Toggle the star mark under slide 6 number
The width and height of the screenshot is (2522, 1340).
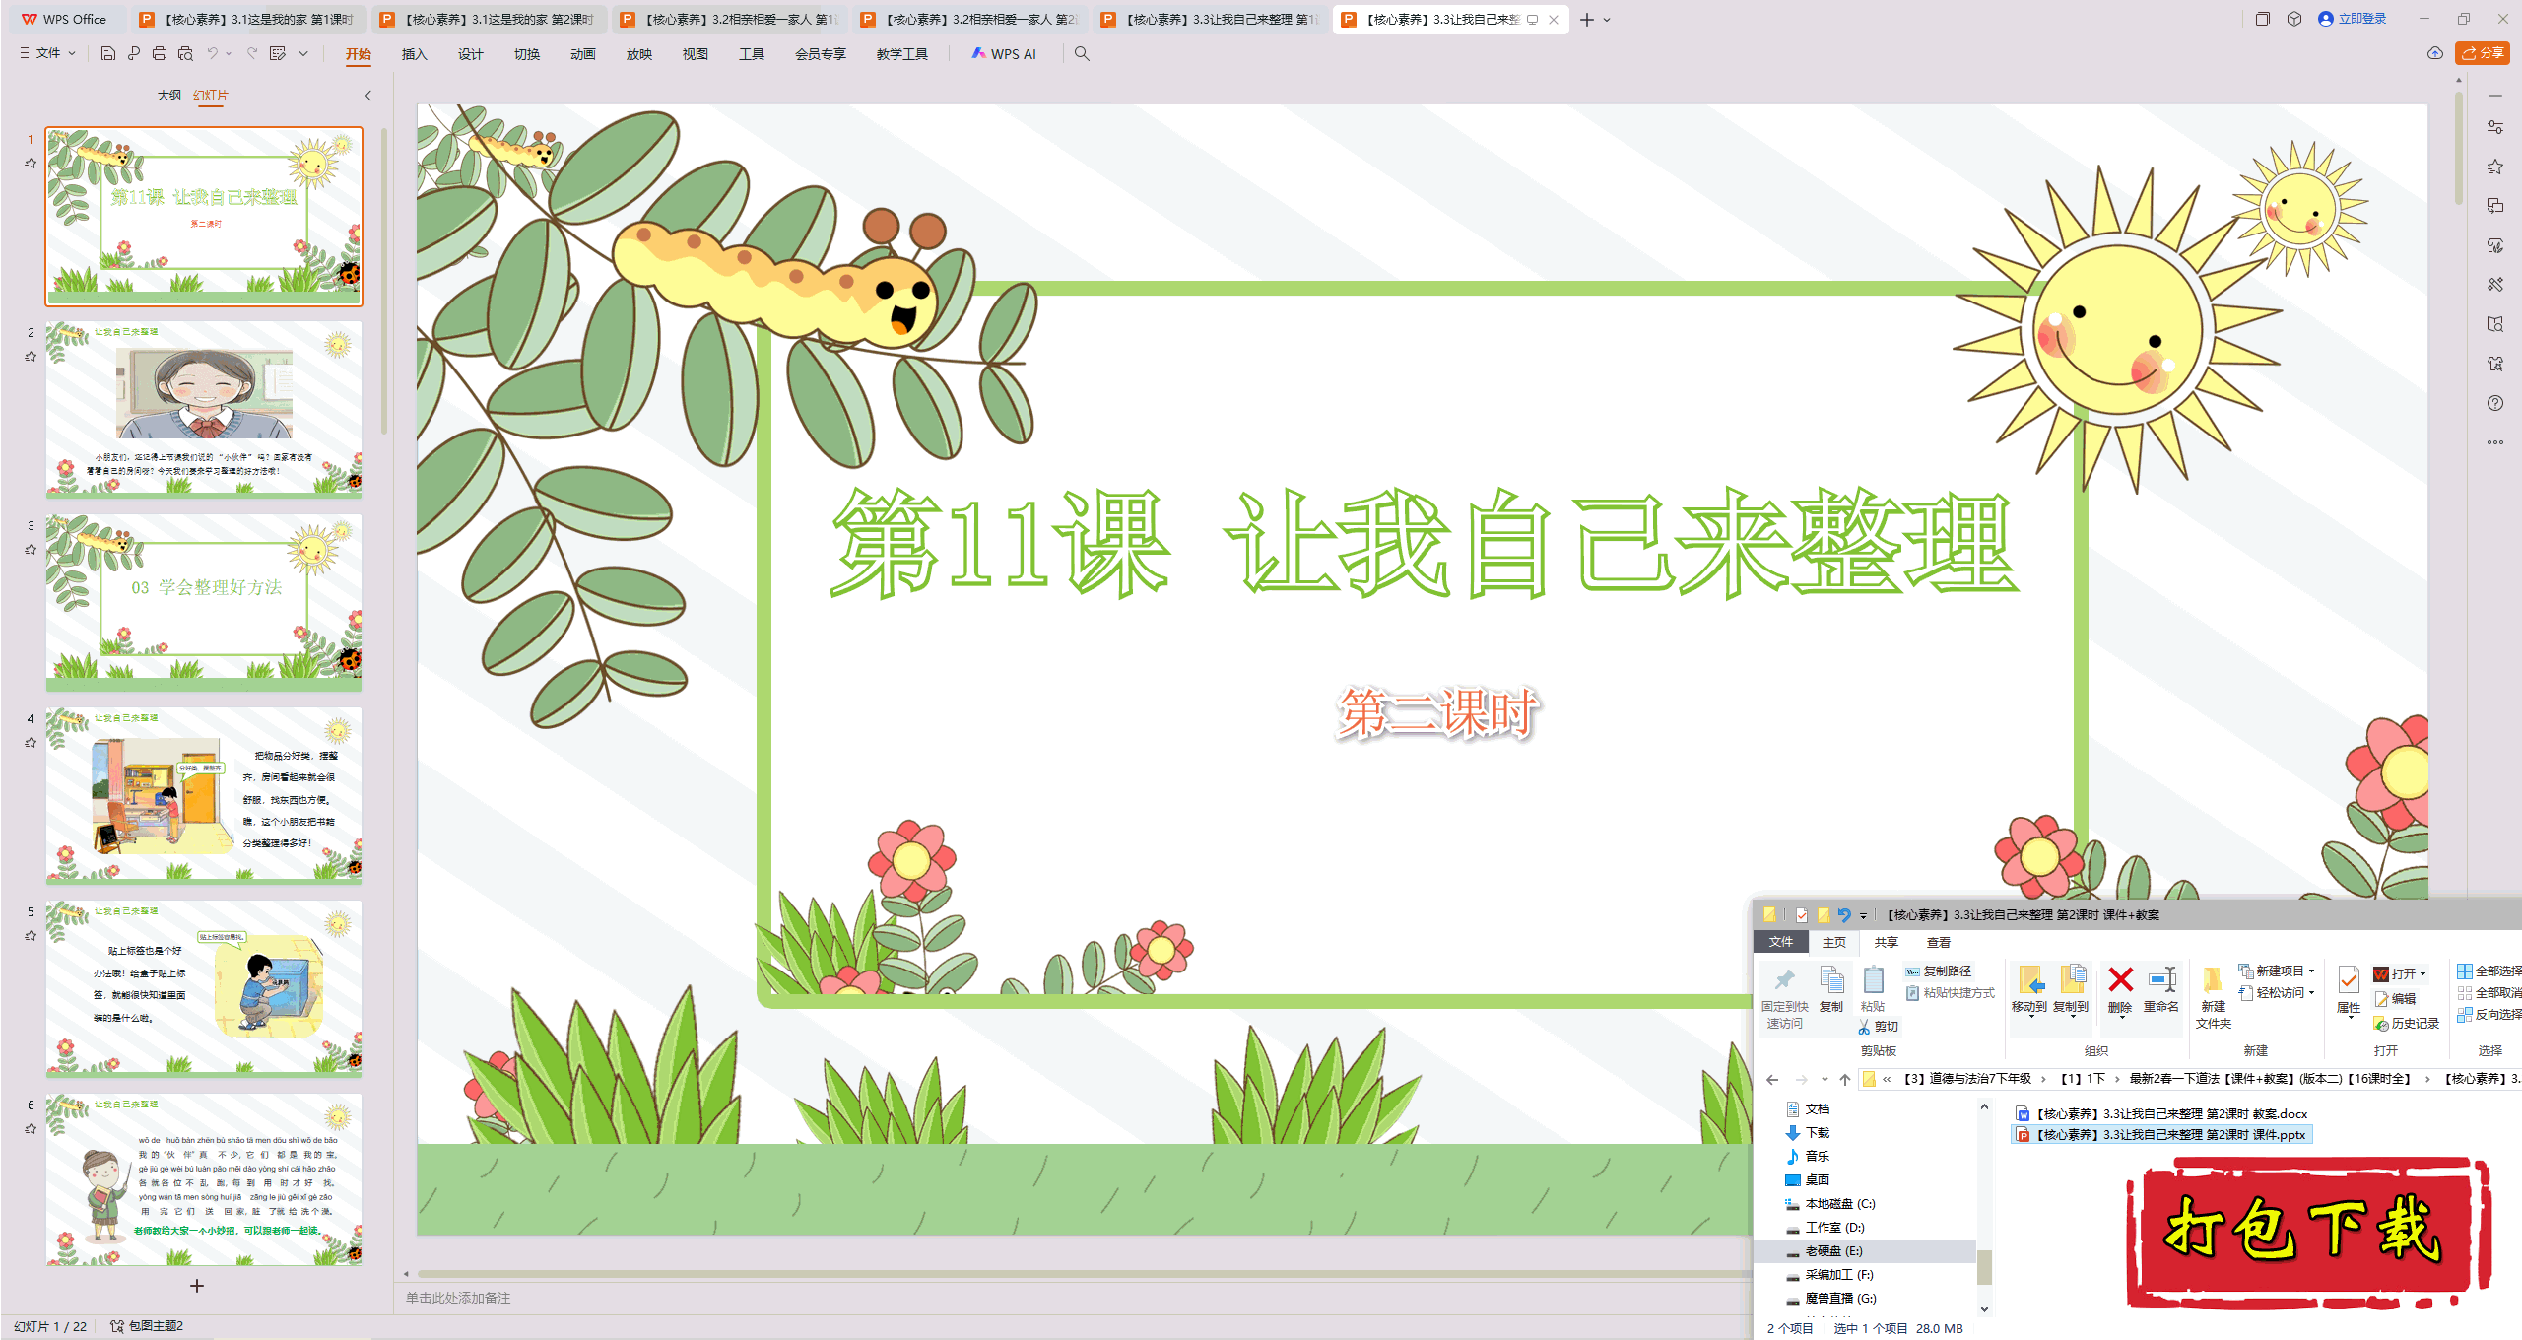(31, 1129)
